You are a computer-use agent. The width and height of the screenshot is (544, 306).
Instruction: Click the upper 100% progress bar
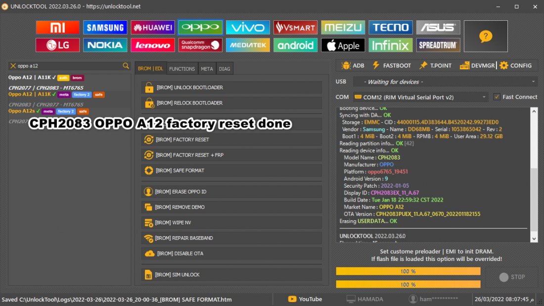pyautogui.click(x=408, y=271)
